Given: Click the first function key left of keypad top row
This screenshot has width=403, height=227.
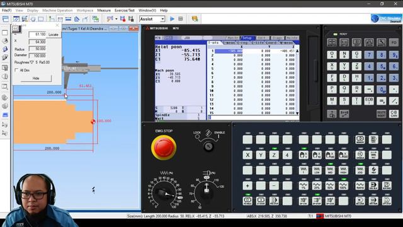Looking at the screenshot, I should point(332,42).
